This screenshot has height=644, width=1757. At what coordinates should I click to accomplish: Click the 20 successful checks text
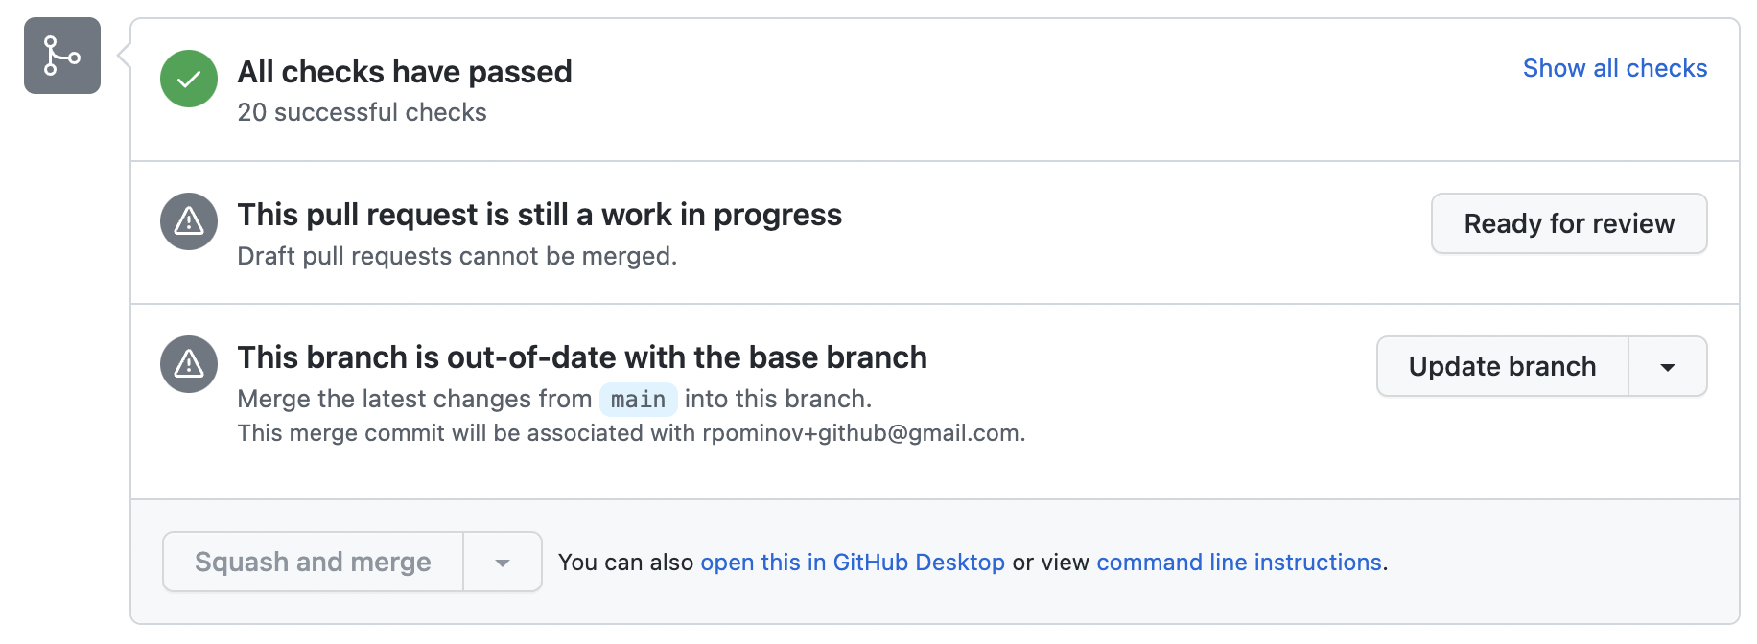tap(362, 113)
